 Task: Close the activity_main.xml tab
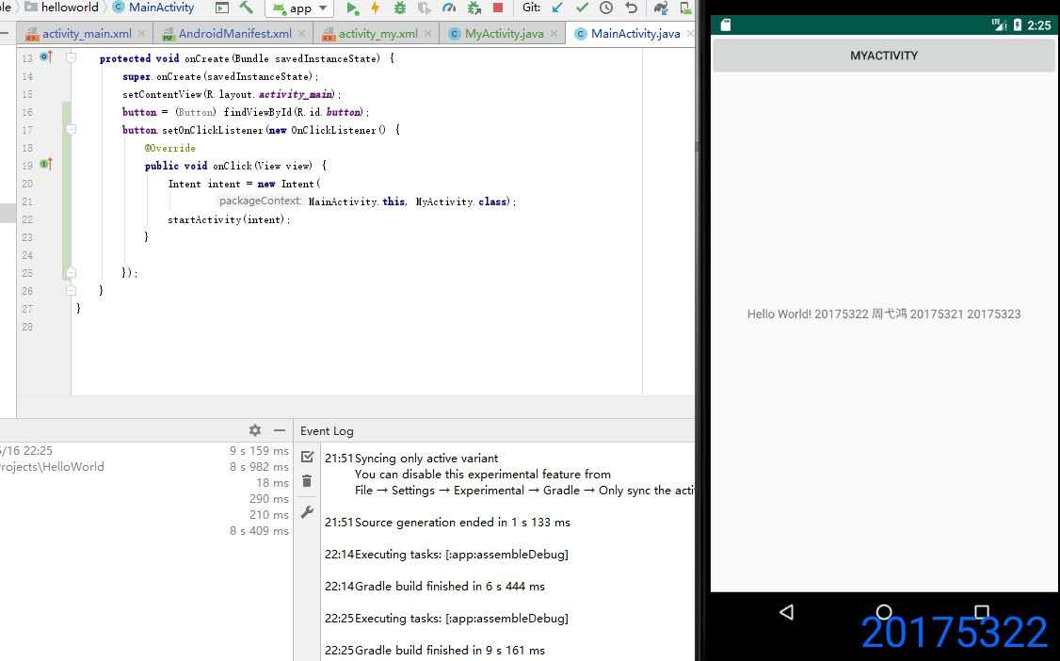pos(141,33)
